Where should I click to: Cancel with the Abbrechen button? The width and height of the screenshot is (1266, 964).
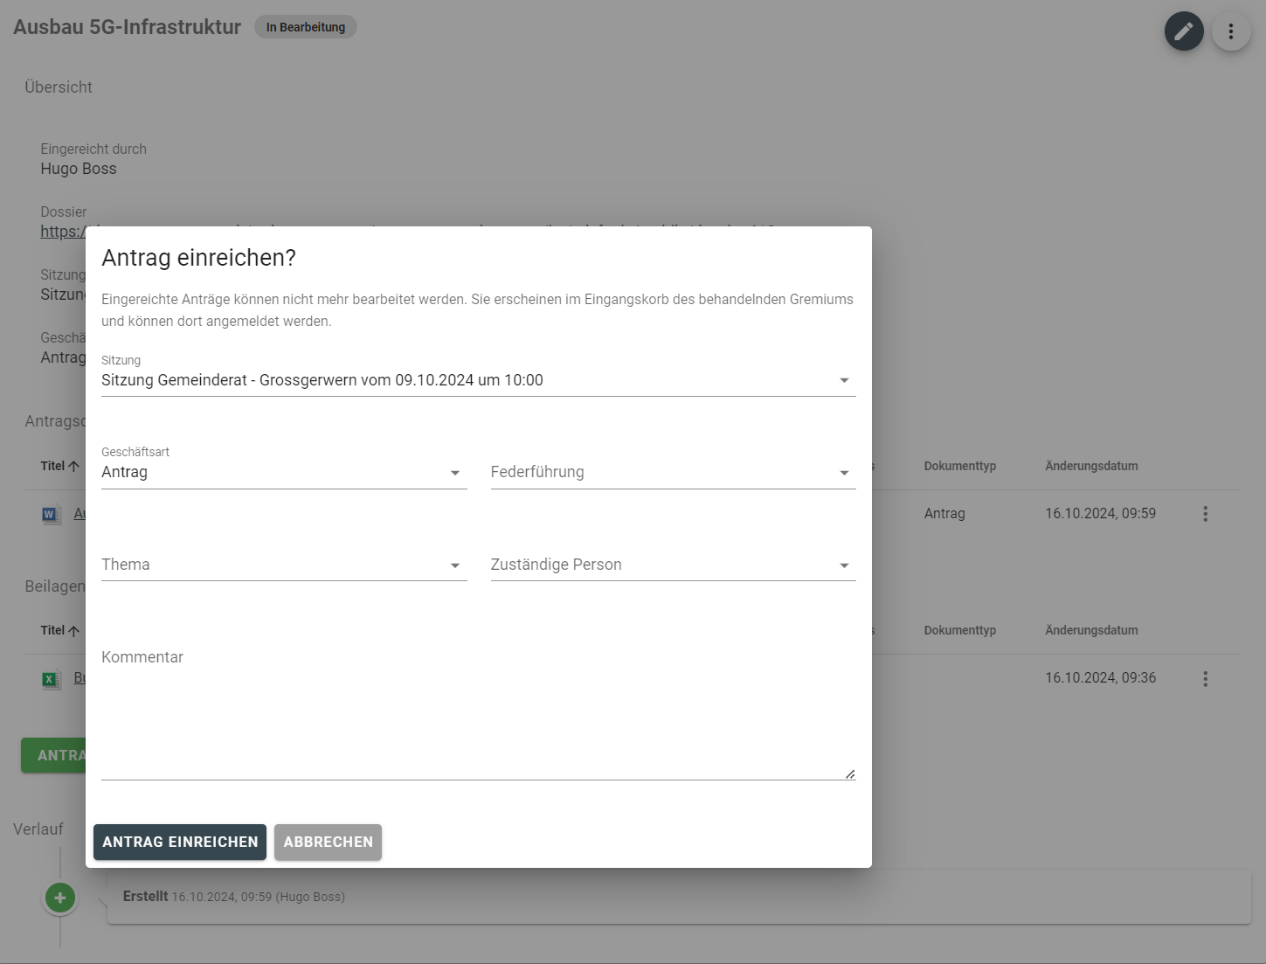coord(328,842)
